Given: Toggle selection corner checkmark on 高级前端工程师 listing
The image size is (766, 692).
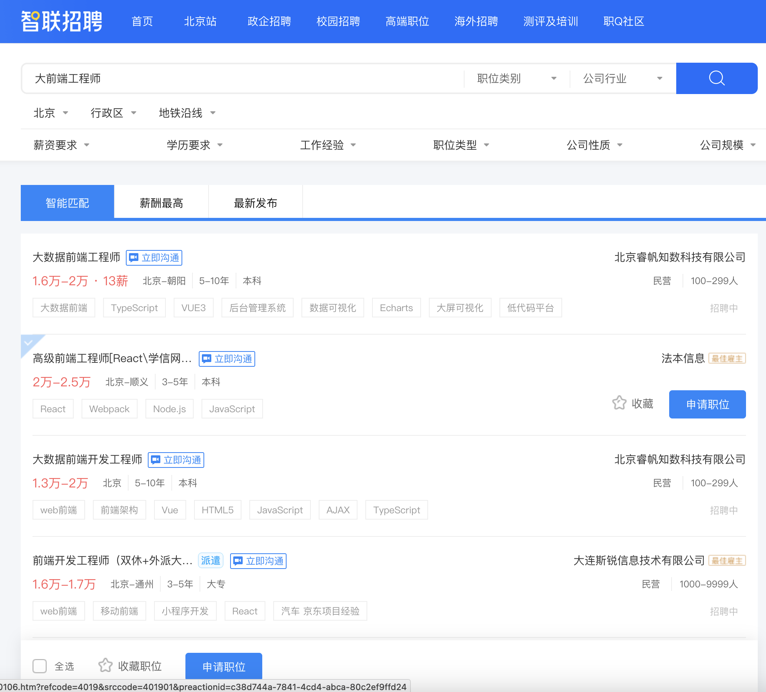Looking at the screenshot, I should click(28, 342).
